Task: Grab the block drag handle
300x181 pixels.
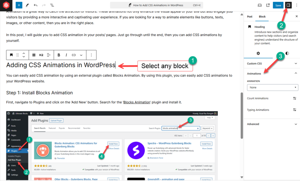Action: coord(18,55)
